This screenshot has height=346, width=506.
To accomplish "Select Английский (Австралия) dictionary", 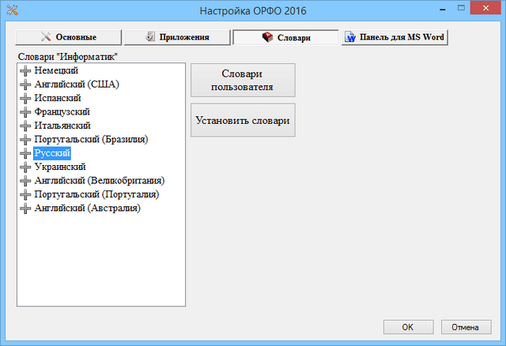I will tap(87, 209).
